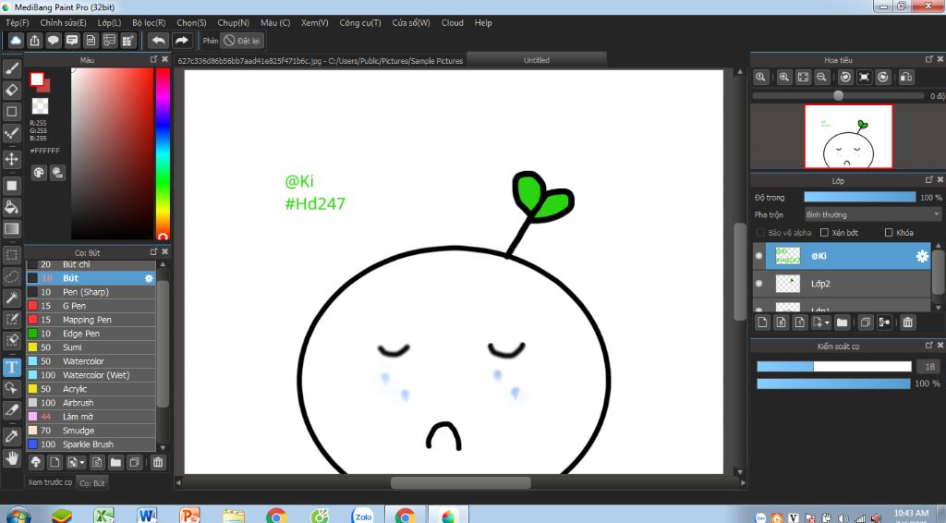Select the Brush tool in left toolbar
The image size is (946, 523).
pos(11,68)
